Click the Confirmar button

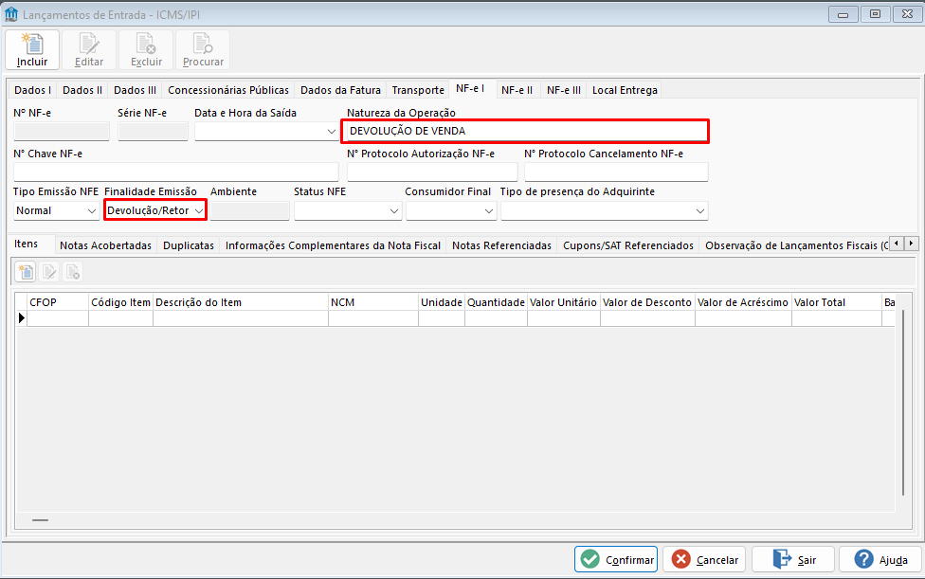616,559
